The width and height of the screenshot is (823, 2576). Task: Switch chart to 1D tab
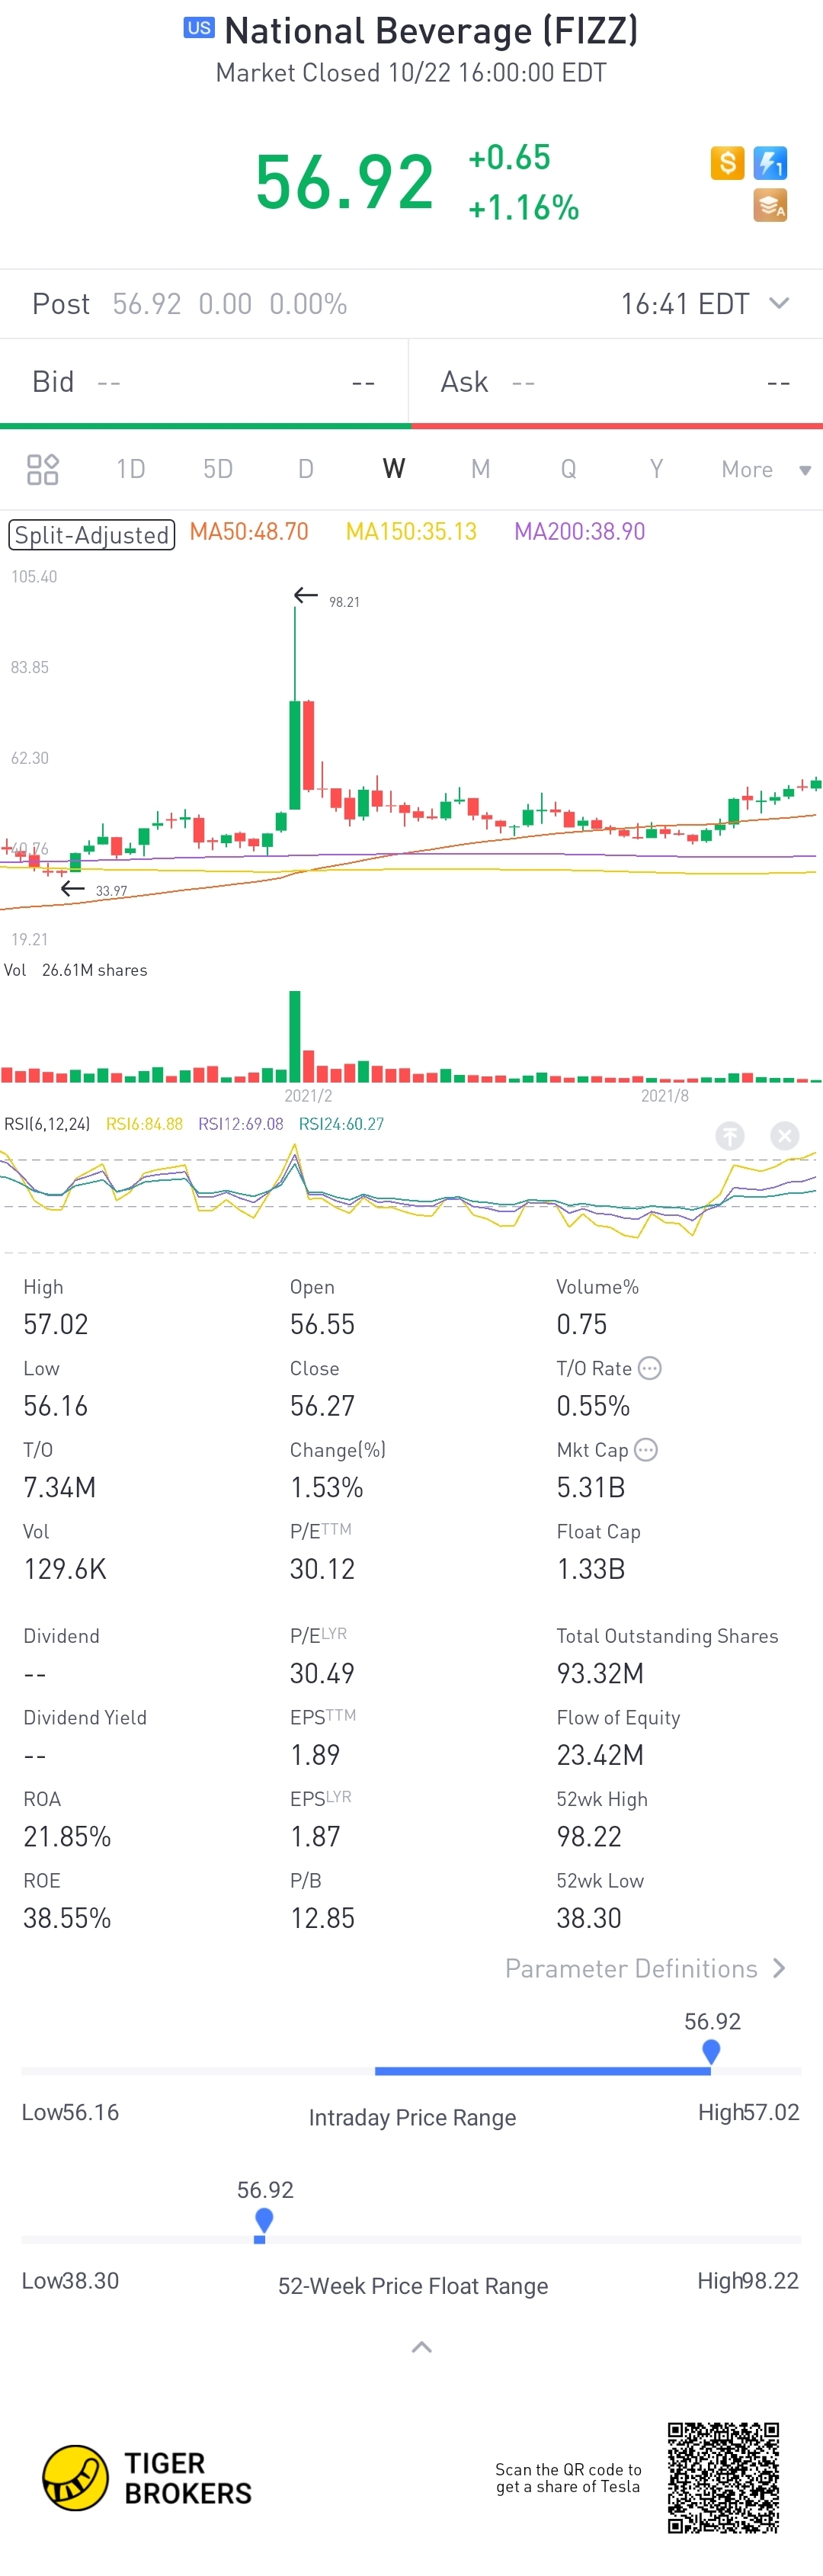[x=131, y=469]
